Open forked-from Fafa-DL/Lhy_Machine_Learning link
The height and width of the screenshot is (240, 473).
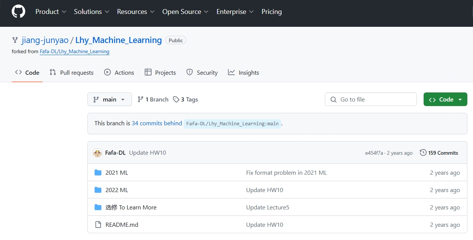(x=75, y=51)
